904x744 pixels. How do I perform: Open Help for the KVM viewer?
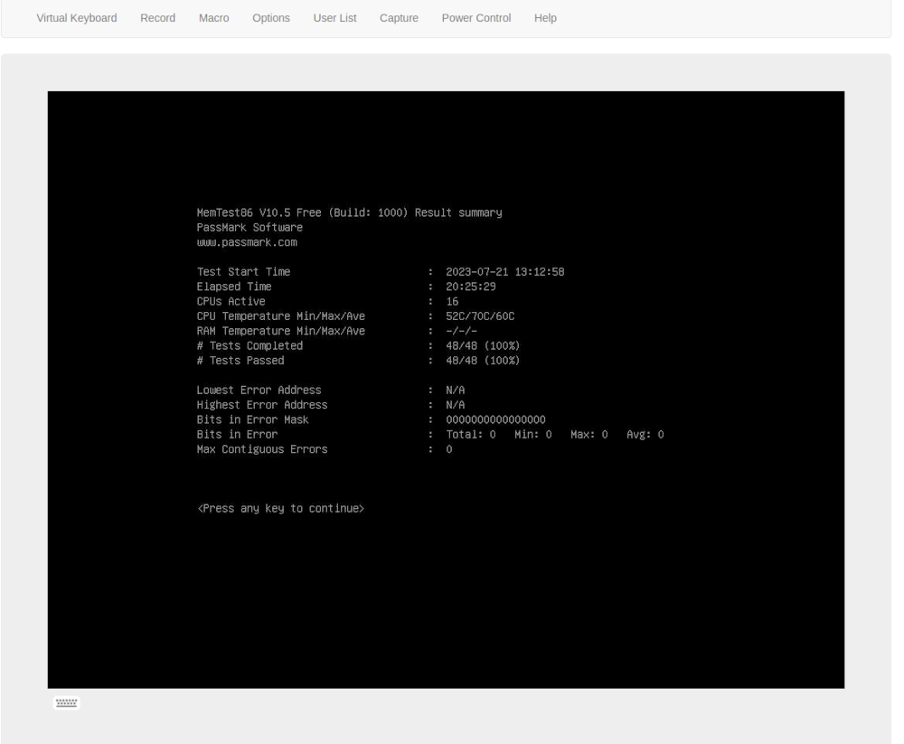tap(545, 17)
